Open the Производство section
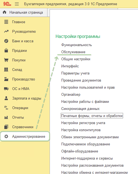Screen dimensions: 138x174 pos(24,79)
